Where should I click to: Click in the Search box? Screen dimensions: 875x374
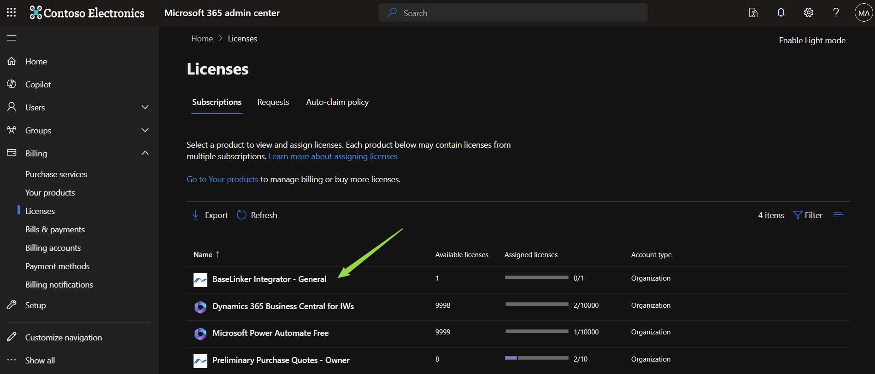tap(513, 13)
